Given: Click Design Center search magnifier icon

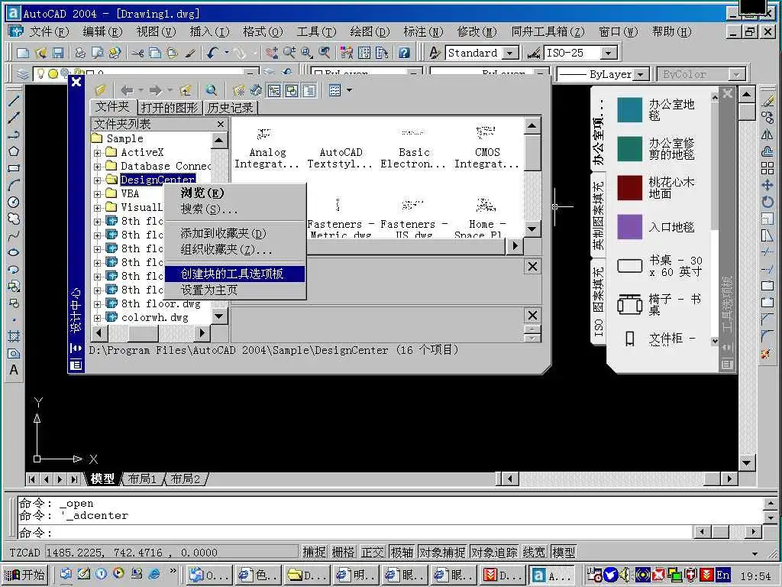Looking at the screenshot, I should 212,90.
